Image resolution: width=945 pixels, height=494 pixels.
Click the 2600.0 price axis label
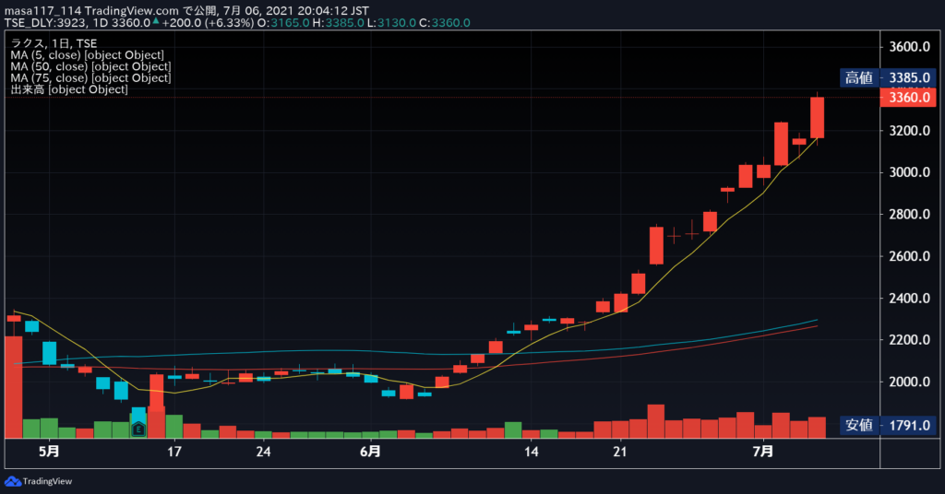[909, 256]
